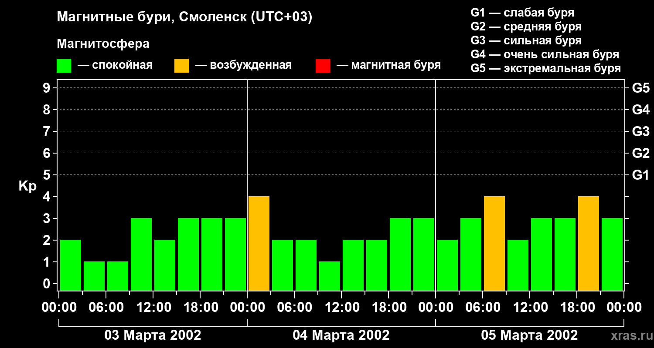Screen dimensions: 654x348
Task: Click the '— спокойная' legend label
Action: (115, 65)
